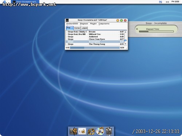This screenshot has height=136, width=182.
Task: Select the highlighted track Incomplete
Action: pos(95,42)
